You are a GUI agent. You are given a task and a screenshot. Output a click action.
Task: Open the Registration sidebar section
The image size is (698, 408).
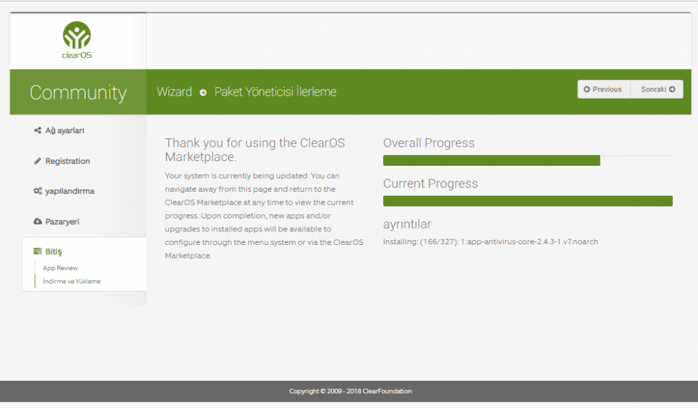pos(67,161)
